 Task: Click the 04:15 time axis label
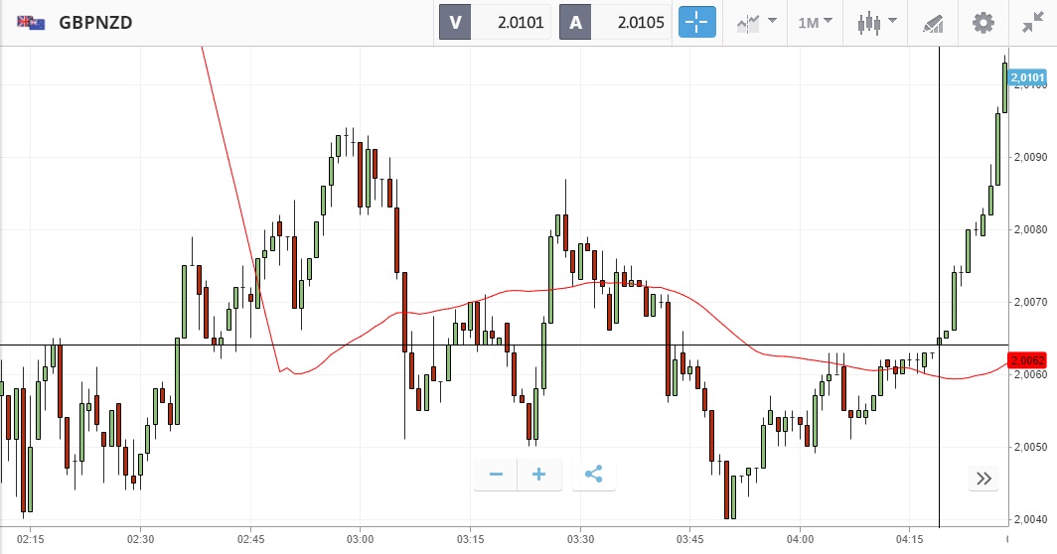pyautogui.click(x=909, y=539)
